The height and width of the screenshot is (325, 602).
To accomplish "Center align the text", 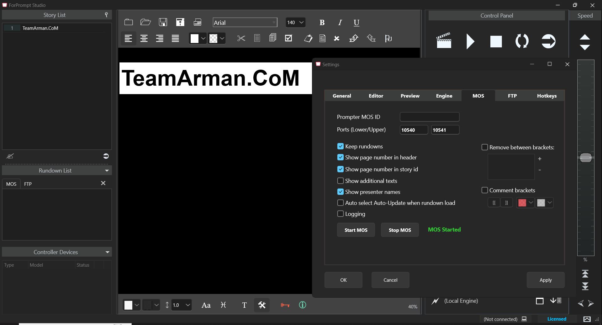I will coord(144,39).
